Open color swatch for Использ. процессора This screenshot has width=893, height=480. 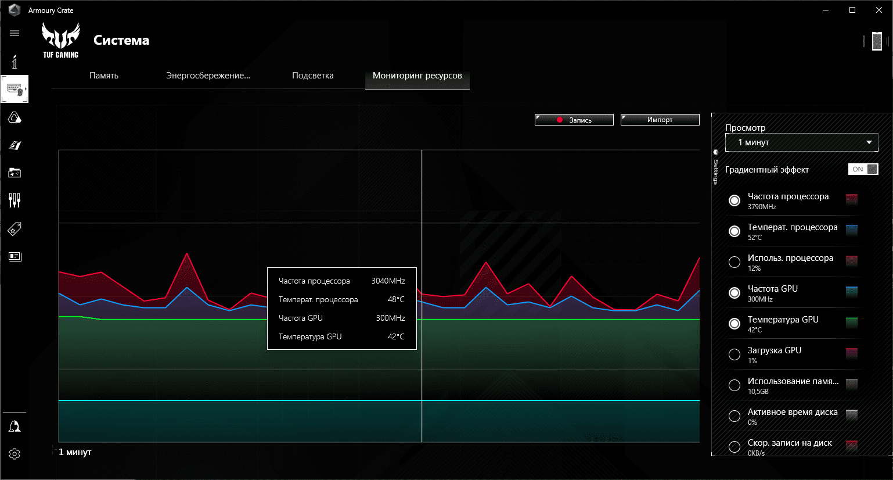click(852, 261)
